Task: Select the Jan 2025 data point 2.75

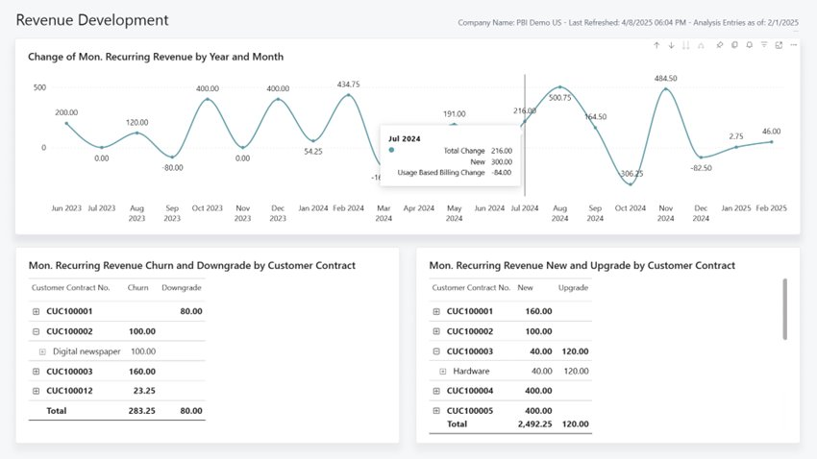Action: tap(736, 147)
